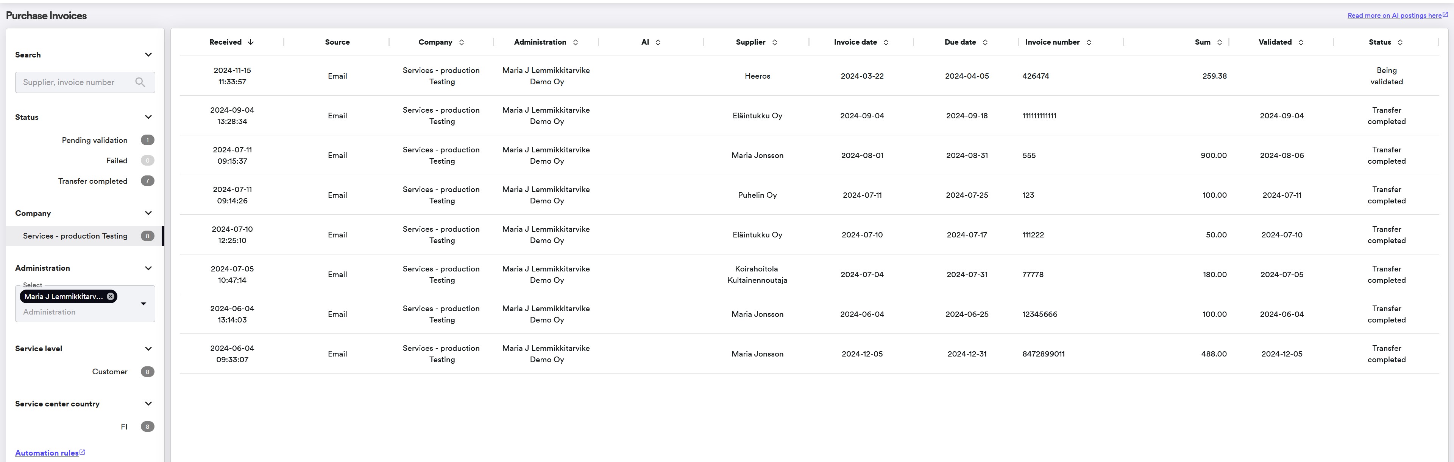The width and height of the screenshot is (1454, 462).
Task: Click the 900.00 sum cell
Action: click(x=1214, y=155)
